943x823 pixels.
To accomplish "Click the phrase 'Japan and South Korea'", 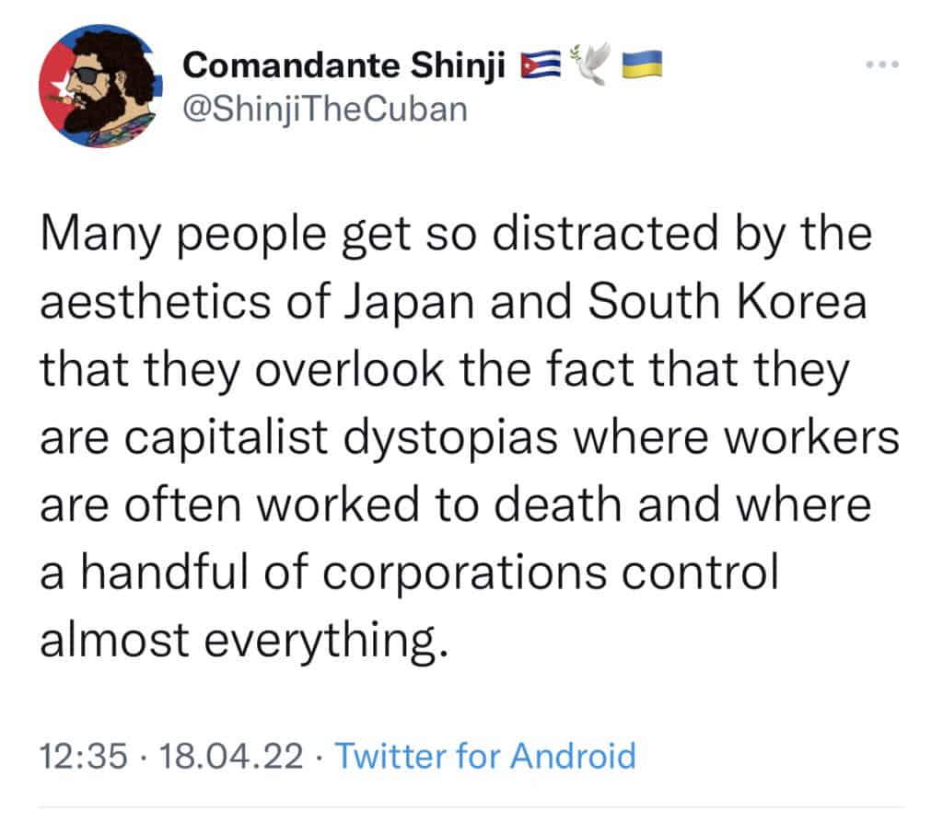I will pos(606,301).
